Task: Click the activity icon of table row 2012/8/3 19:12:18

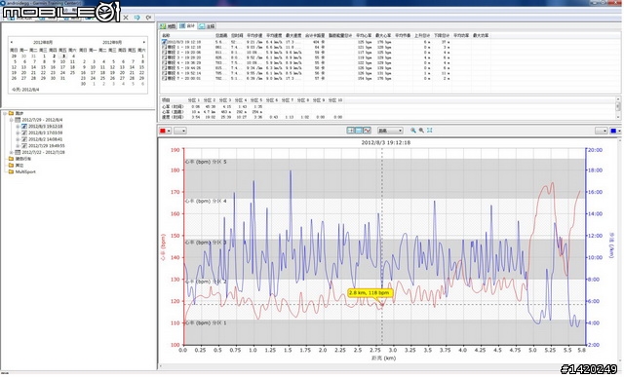Action: coord(164,42)
